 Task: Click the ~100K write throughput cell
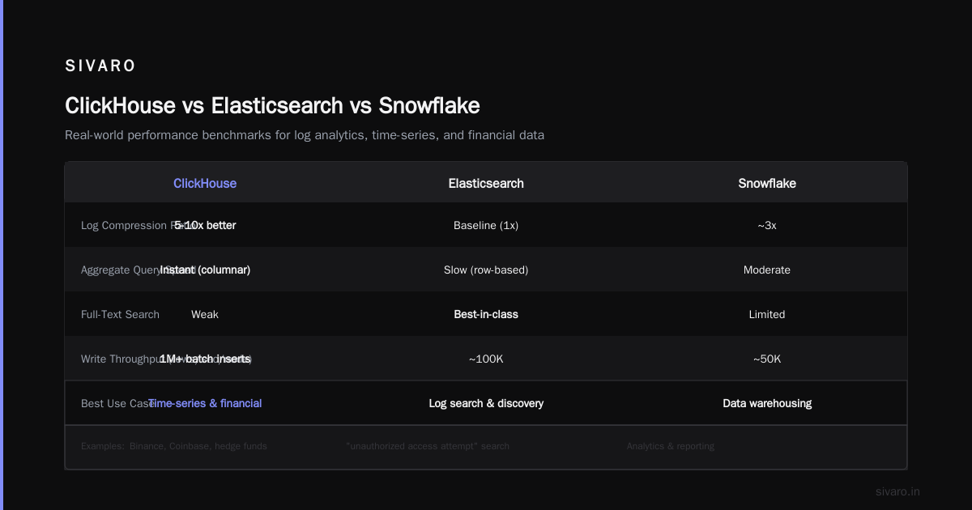pyautogui.click(x=486, y=359)
